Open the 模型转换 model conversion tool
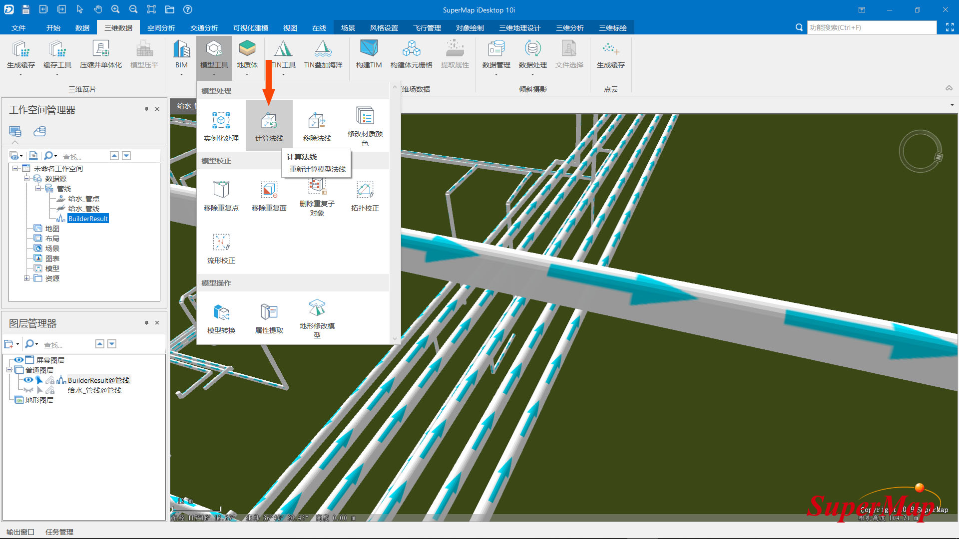The image size is (959, 539). [x=221, y=313]
